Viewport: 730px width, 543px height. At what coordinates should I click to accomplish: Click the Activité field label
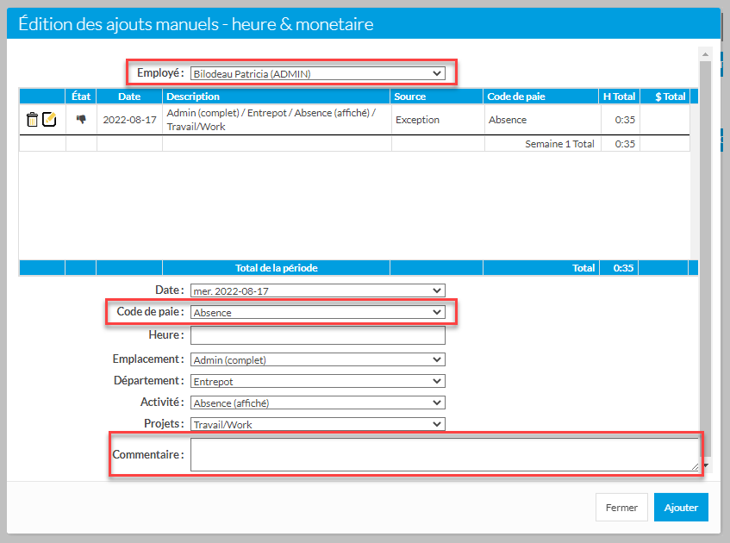tap(162, 402)
